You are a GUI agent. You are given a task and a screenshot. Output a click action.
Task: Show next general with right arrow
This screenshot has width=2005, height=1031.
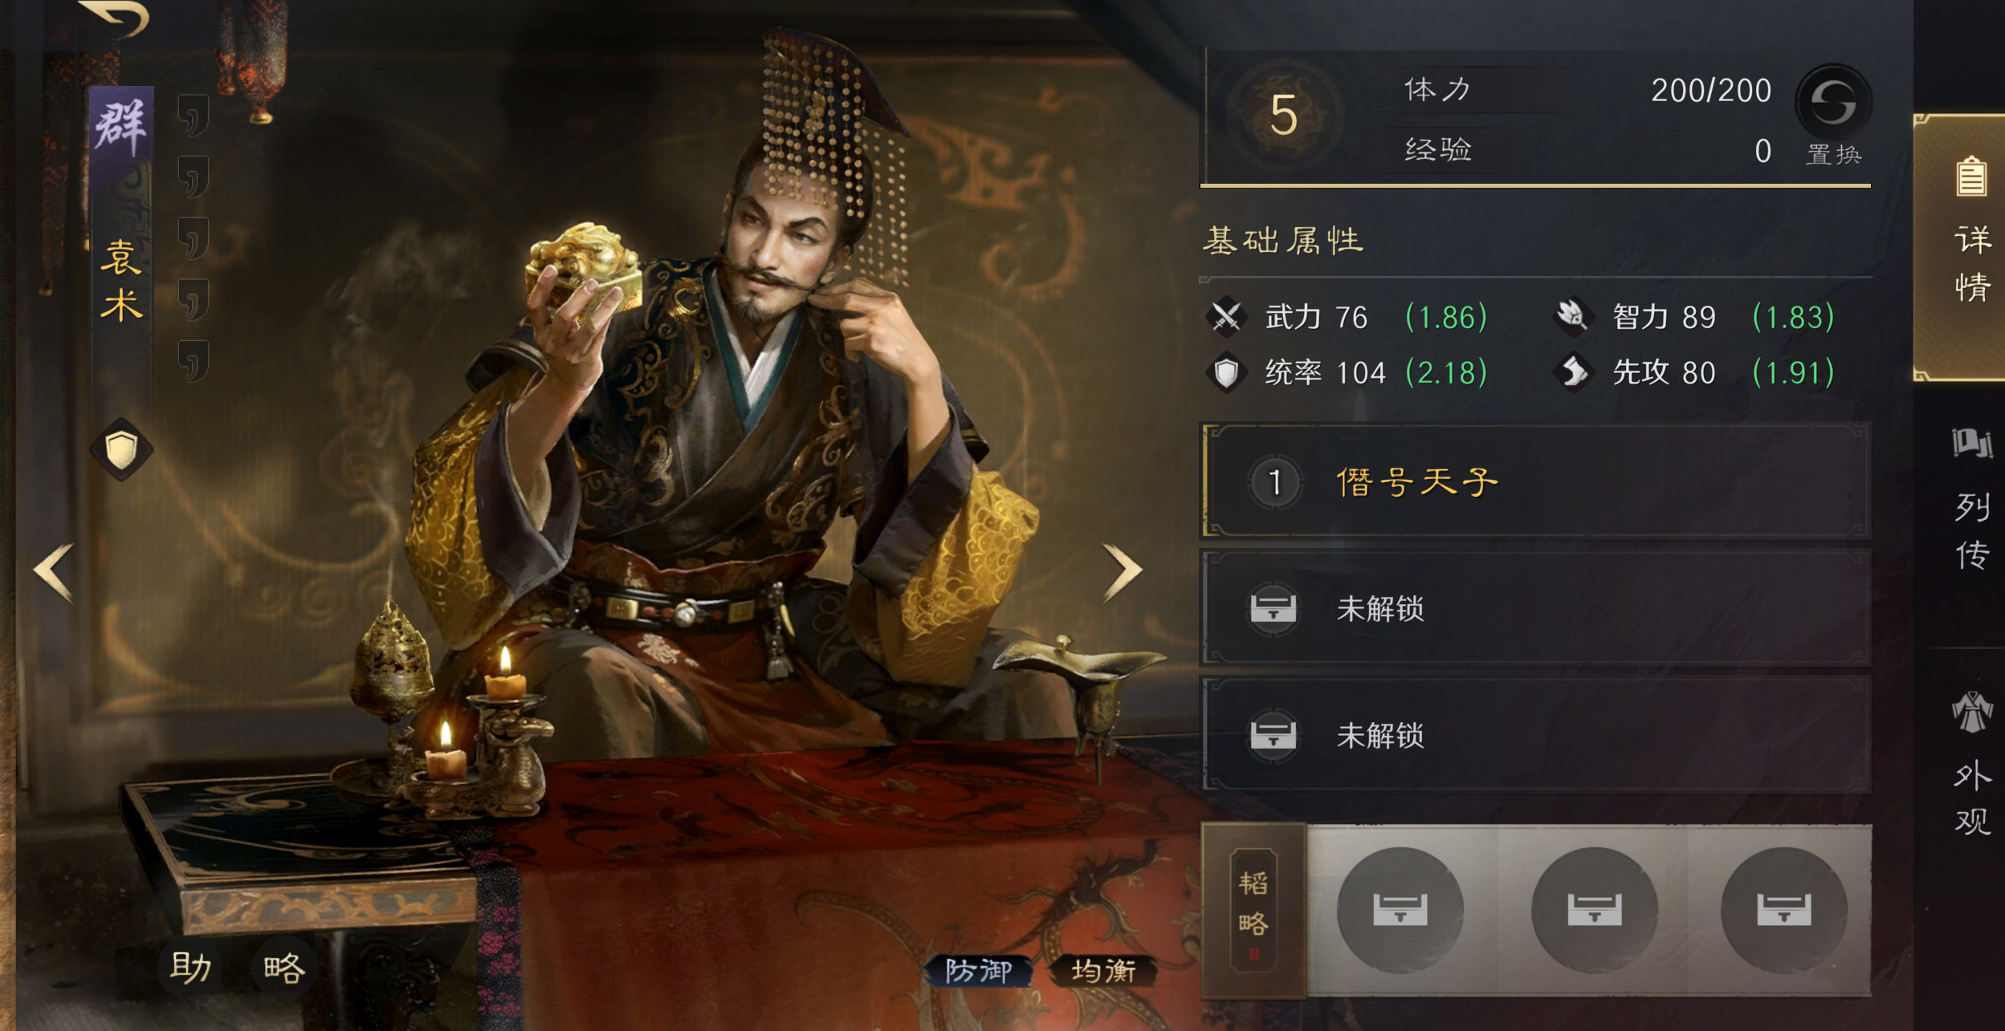click(1122, 572)
